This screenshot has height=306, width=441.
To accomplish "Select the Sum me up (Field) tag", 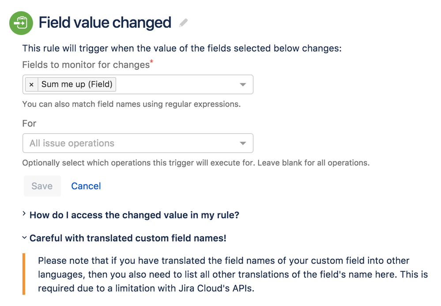I will 77,84.
